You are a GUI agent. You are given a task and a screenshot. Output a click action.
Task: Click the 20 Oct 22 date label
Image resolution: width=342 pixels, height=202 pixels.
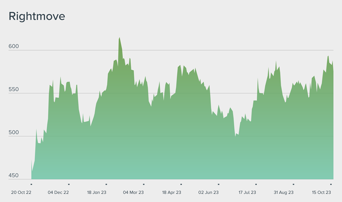pos(21,192)
